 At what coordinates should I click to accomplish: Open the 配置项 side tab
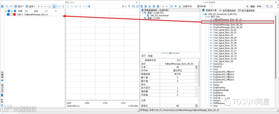[x=2, y=76]
